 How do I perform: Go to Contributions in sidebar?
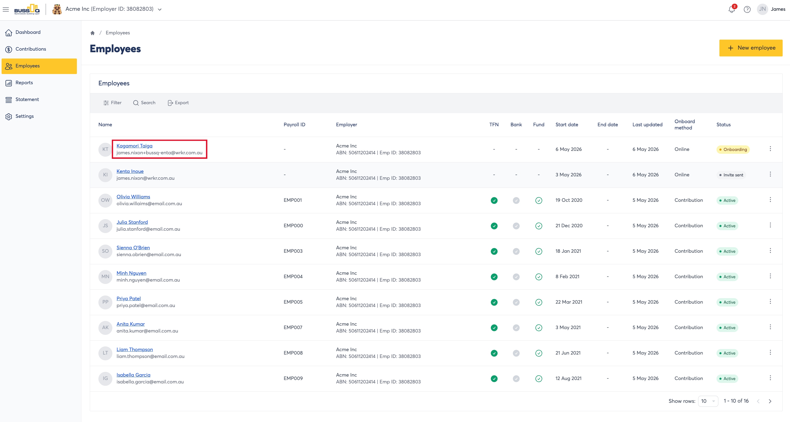point(31,49)
